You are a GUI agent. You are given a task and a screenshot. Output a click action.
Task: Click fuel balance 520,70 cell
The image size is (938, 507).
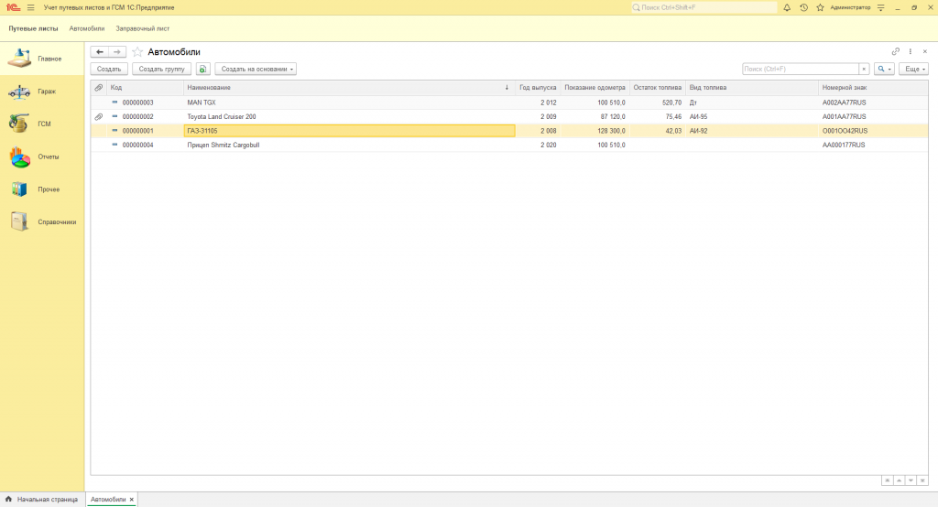coord(658,102)
